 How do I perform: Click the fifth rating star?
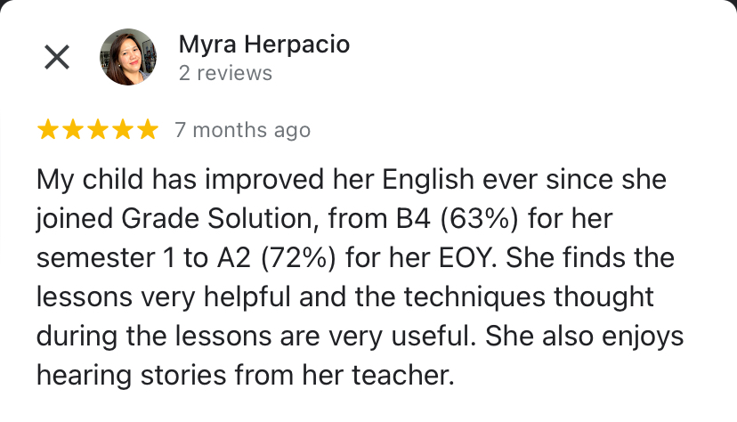[x=147, y=130]
